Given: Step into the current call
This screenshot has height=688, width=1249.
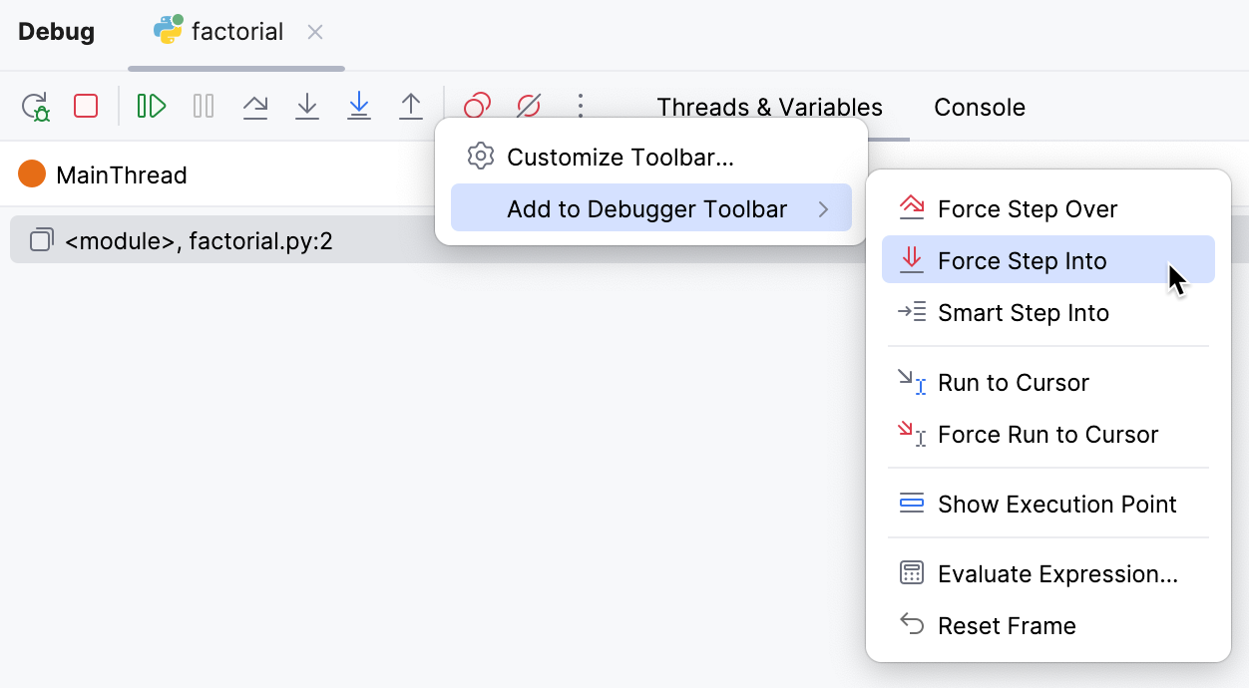Looking at the screenshot, I should click(x=306, y=106).
